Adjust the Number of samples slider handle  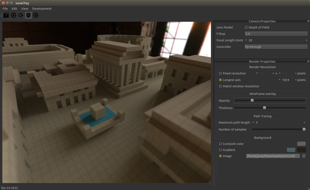point(304,129)
